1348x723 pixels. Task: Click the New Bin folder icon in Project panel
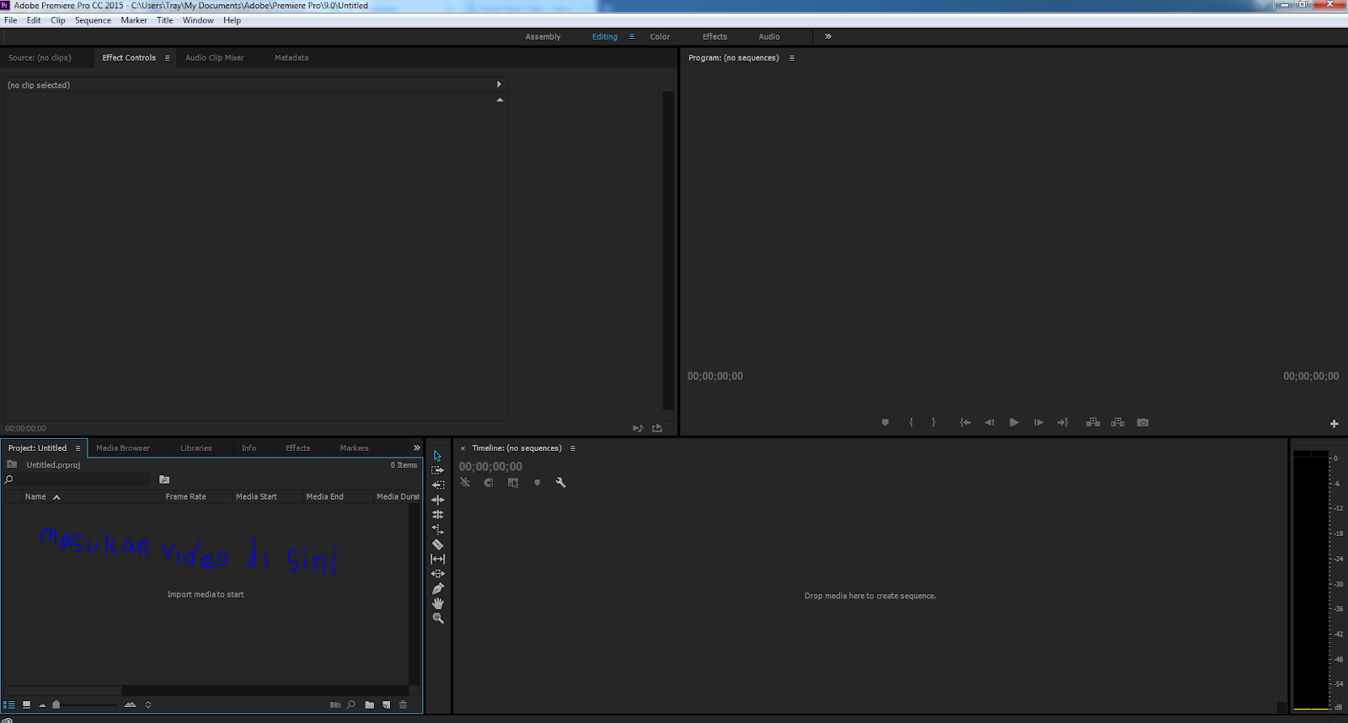tap(369, 704)
